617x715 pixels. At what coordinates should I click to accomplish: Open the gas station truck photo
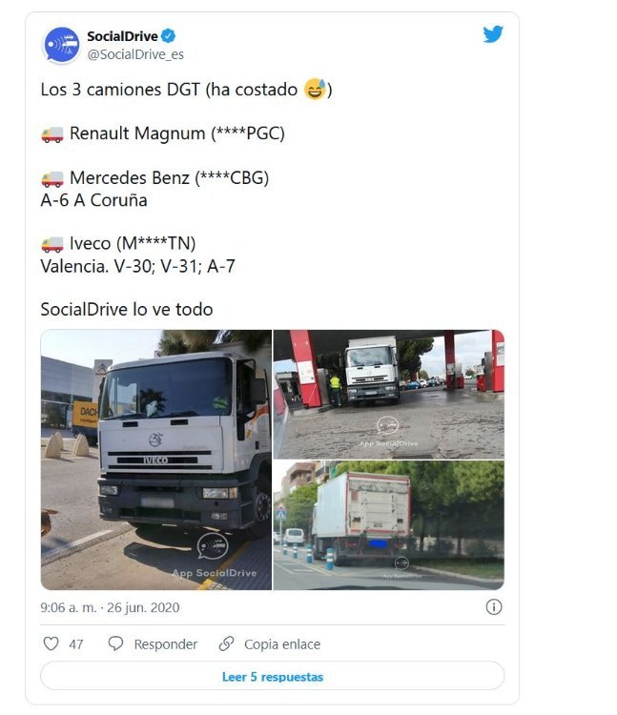389,394
